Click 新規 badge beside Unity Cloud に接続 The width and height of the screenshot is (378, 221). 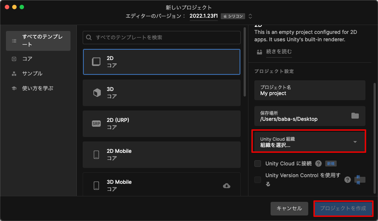[x=331, y=164]
